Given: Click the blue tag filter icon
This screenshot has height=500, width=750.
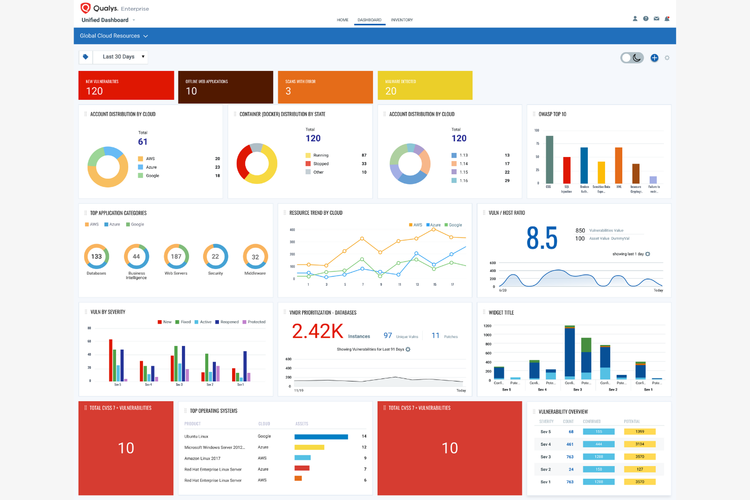Looking at the screenshot, I should tap(85, 57).
